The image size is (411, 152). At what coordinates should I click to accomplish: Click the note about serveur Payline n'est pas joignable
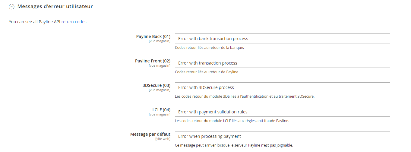point(234,145)
